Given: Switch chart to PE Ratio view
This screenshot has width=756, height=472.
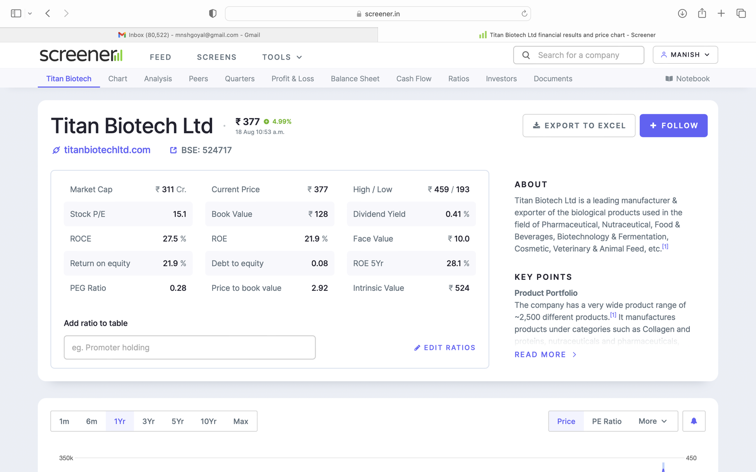Looking at the screenshot, I should point(607,421).
